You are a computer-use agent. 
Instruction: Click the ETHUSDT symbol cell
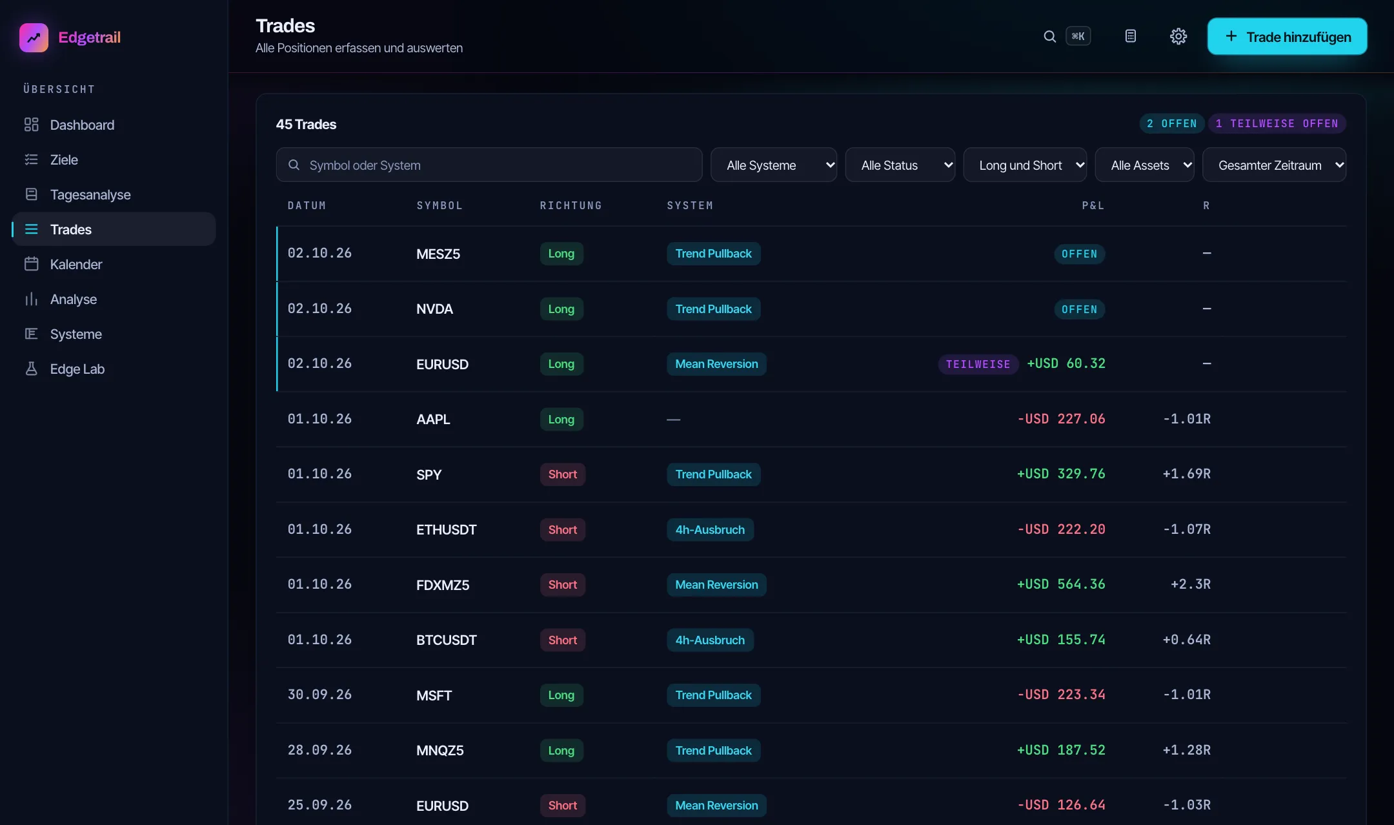point(446,529)
